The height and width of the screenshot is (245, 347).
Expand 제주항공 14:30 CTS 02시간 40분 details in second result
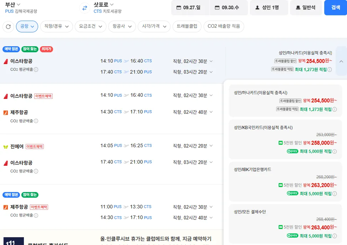pyautogui.click(x=211, y=112)
